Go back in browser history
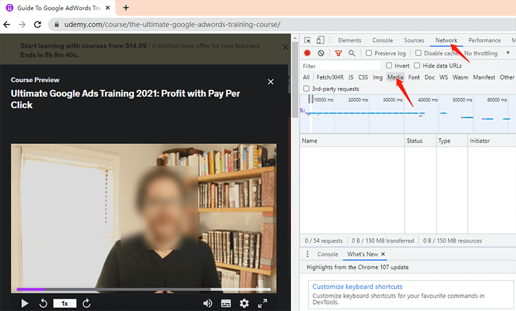Image resolution: width=516 pixels, height=311 pixels. (7, 25)
